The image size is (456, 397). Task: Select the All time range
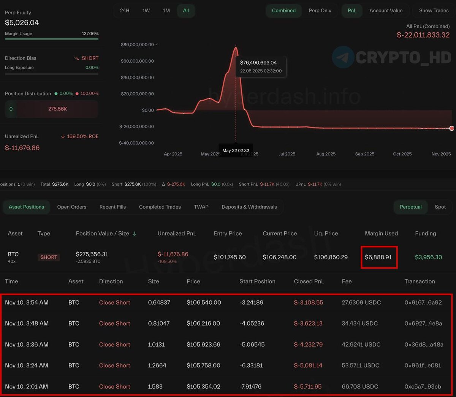pyautogui.click(x=186, y=11)
